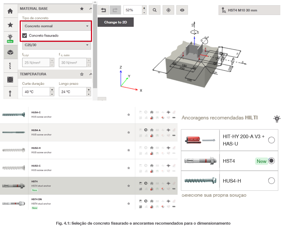
Task: Click the HST4 DN stud anchor image
Action: (14, 204)
